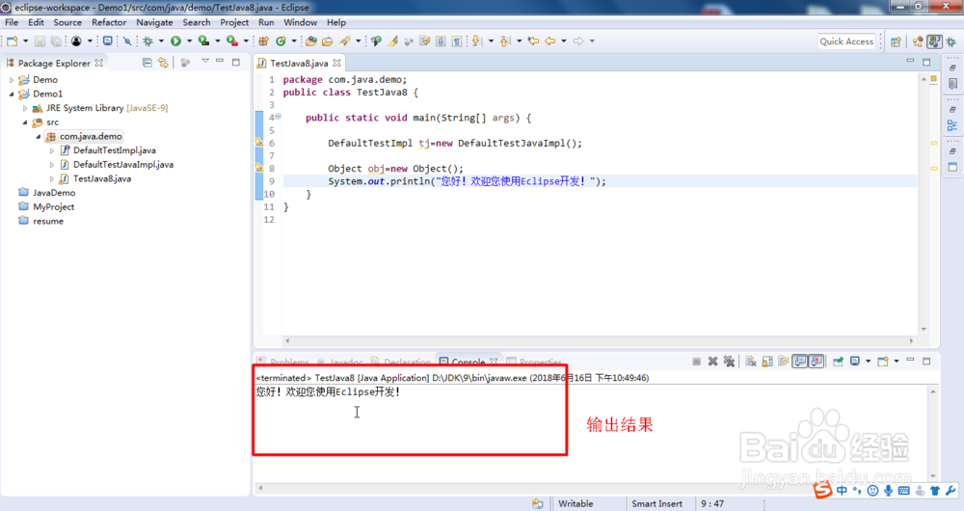Click the Open Type icon
This screenshot has height=511, width=964.
[x=311, y=41]
